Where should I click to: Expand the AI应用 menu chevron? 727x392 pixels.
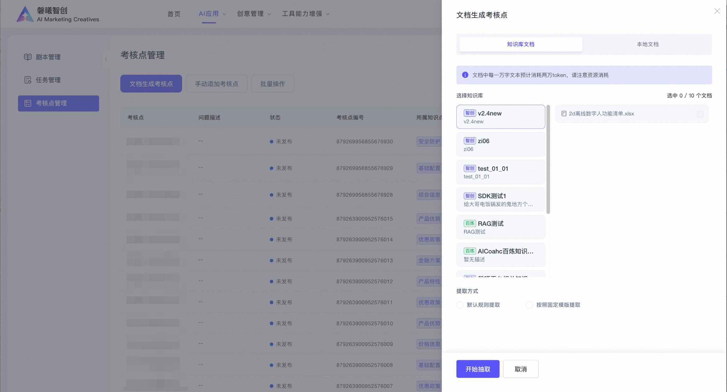(224, 14)
